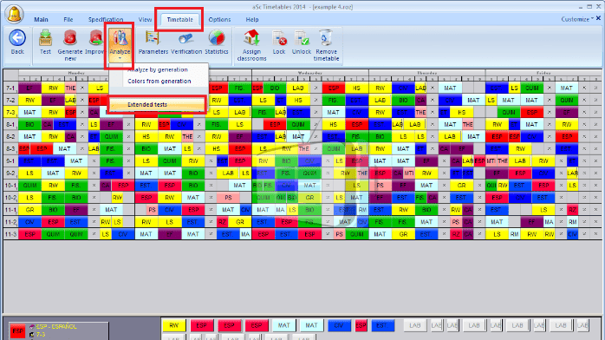Open the Help tab

[x=252, y=19]
